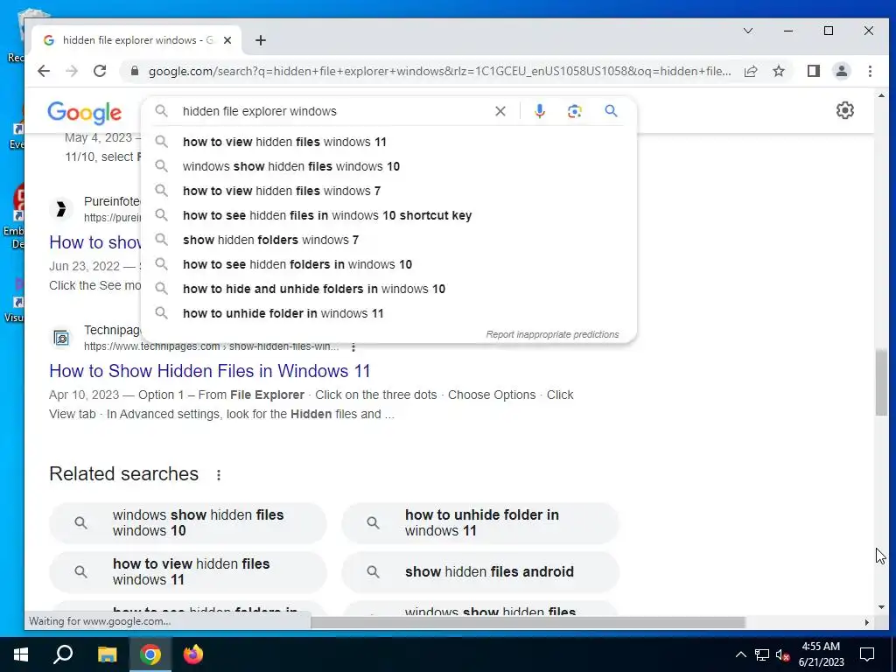Click the Chrome address bar URL
Screen dimensions: 896x672
(439, 71)
